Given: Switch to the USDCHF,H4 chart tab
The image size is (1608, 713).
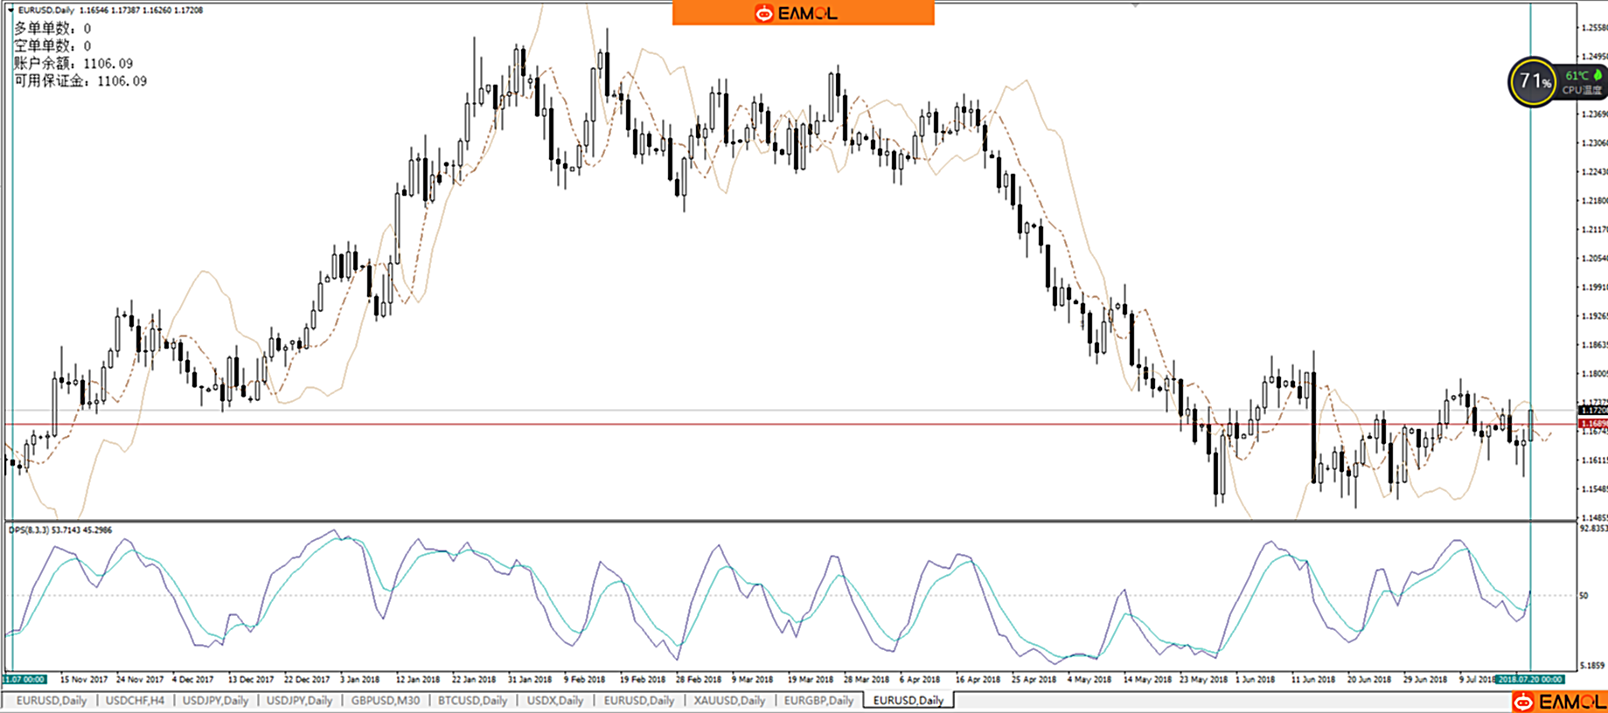Looking at the screenshot, I should [135, 701].
